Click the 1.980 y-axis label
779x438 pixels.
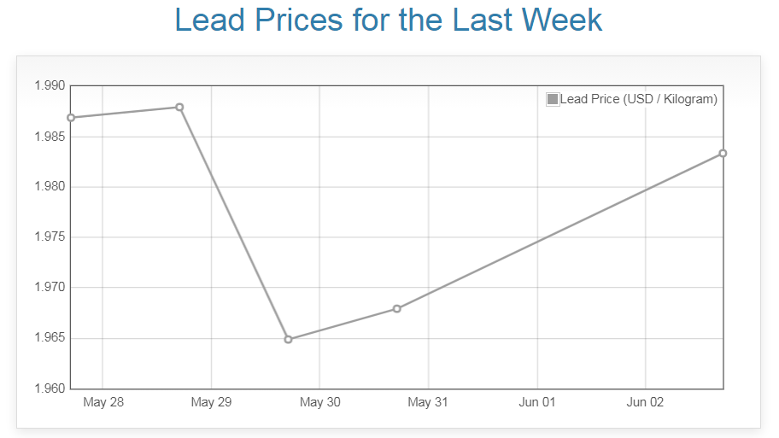[50, 187]
